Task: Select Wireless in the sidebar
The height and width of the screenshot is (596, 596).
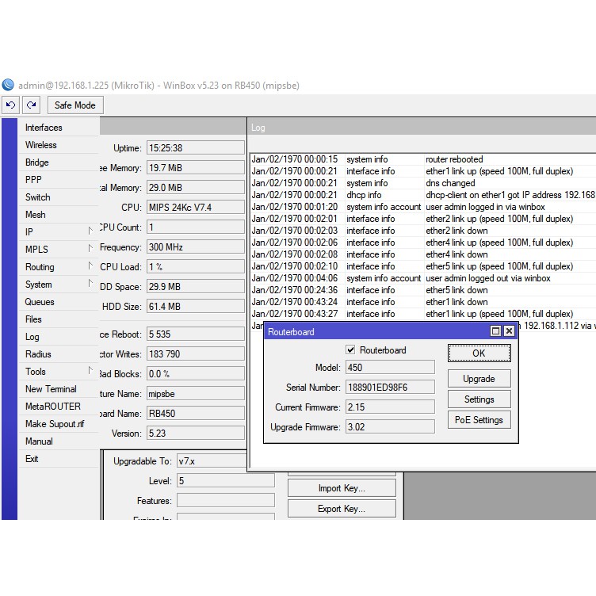Action: coord(41,145)
